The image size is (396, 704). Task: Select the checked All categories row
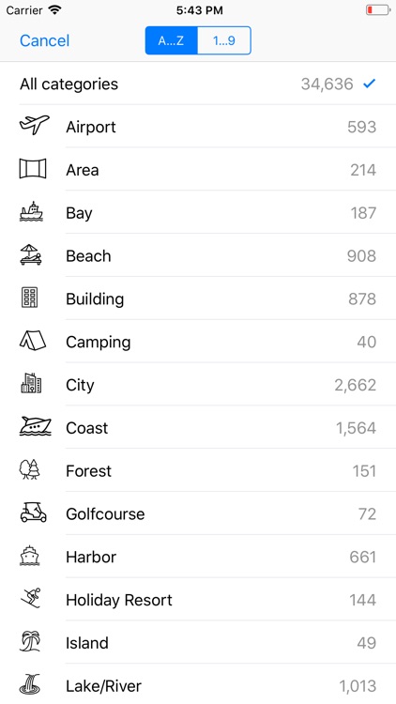click(x=198, y=84)
